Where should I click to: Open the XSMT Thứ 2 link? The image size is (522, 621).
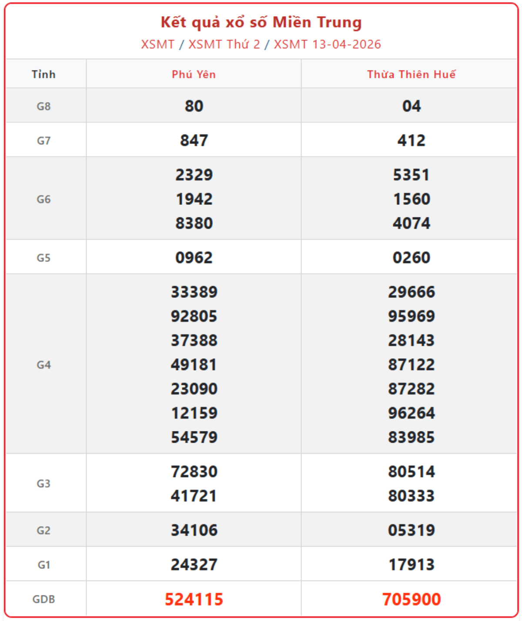coord(224,44)
